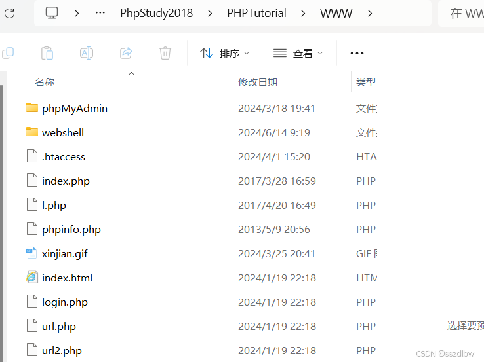This screenshot has width=484, height=362.
Task: Select the xinjian.gif file name
Action: (x=65, y=254)
